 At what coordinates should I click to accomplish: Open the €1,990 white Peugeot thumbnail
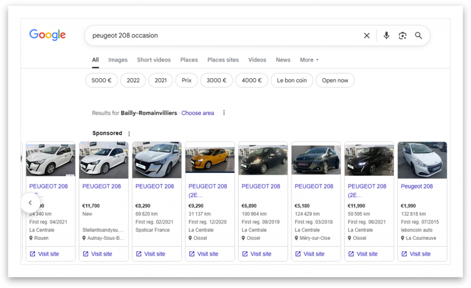422,160
